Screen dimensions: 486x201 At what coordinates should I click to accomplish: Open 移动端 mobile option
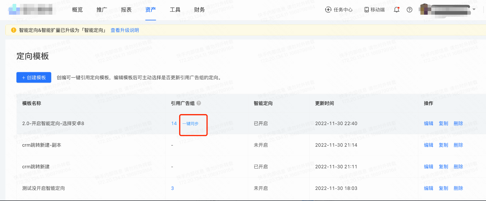coord(374,10)
